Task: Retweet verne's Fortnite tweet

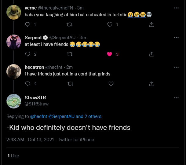Action: (x=70, y=24)
